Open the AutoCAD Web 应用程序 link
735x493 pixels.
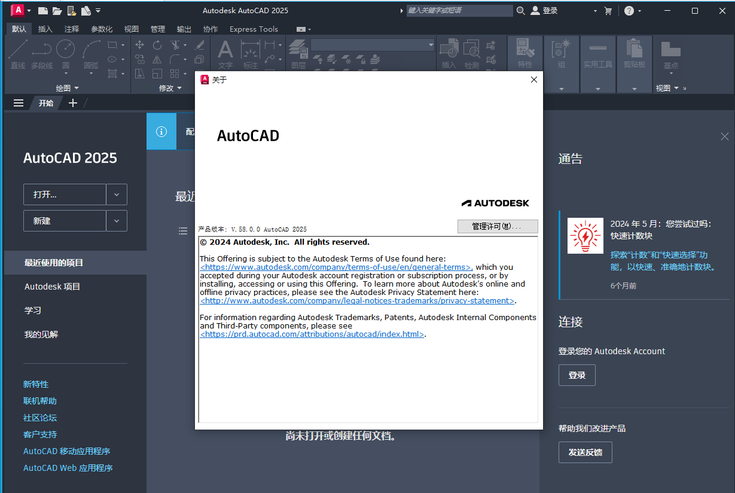pos(68,468)
